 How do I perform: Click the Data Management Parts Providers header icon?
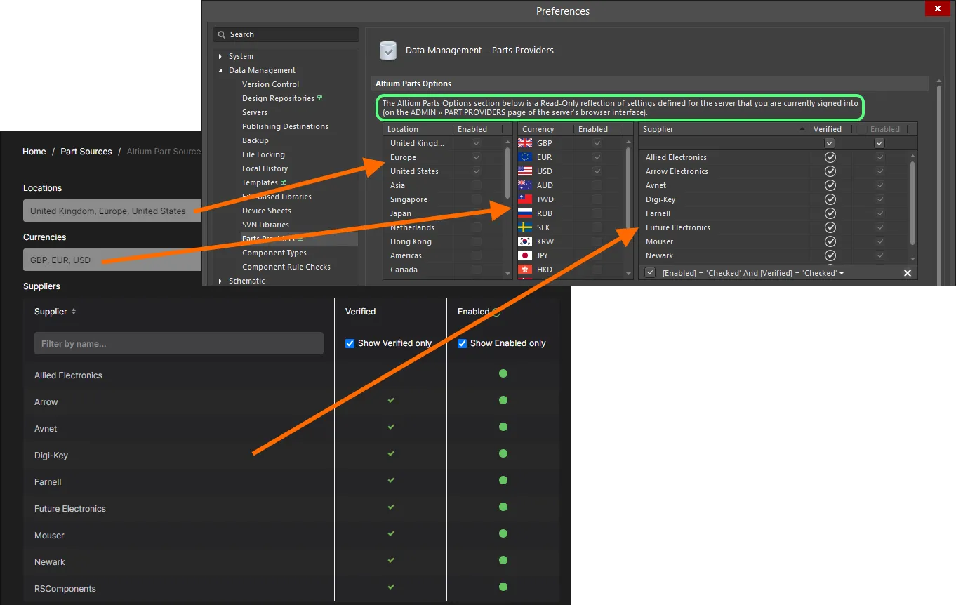click(x=388, y=51)
